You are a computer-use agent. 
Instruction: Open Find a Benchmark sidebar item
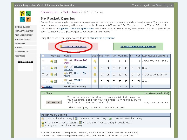(24, 35)
